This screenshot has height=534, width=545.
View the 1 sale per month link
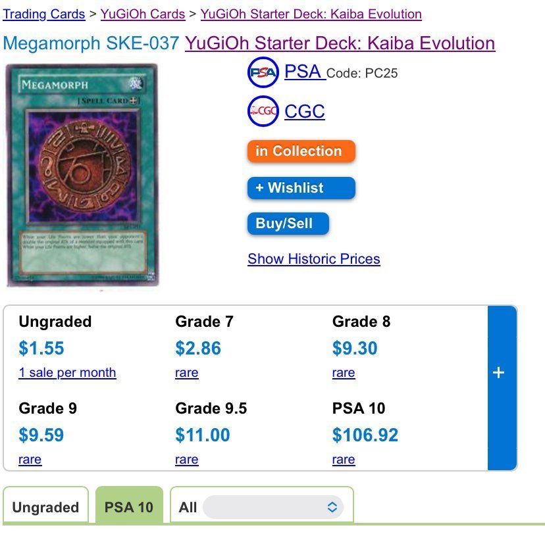(x=67, y=373)
